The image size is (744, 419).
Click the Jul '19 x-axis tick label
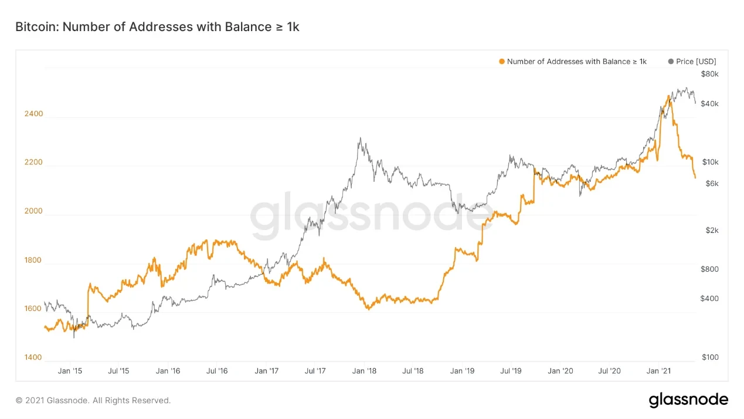click(511, 371)
